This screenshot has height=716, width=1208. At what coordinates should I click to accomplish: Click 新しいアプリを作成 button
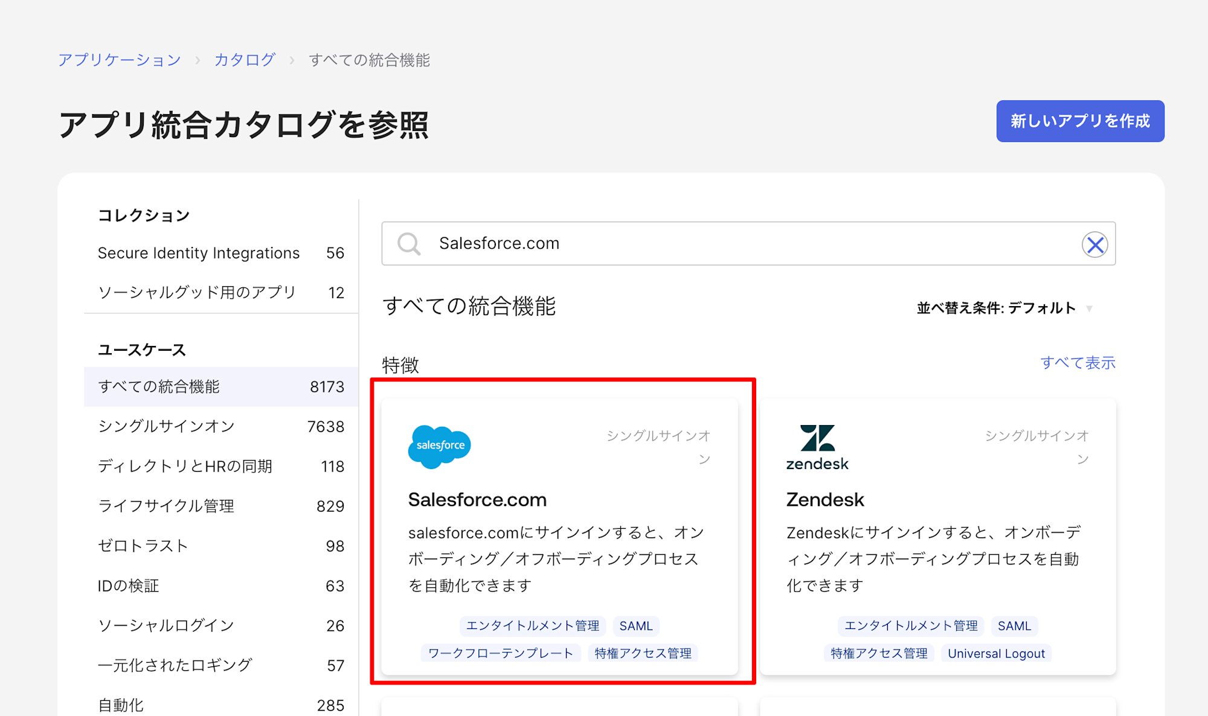[x=1080, y=121]
